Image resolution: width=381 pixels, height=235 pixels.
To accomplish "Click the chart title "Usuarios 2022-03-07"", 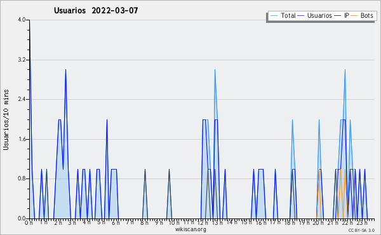I will click(96, 10).
